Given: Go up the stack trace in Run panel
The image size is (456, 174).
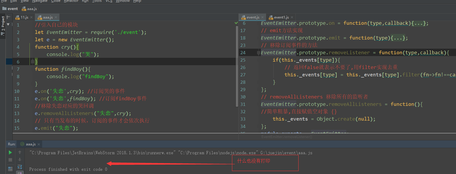Looking at the screenshot, I should click(20, 152).
